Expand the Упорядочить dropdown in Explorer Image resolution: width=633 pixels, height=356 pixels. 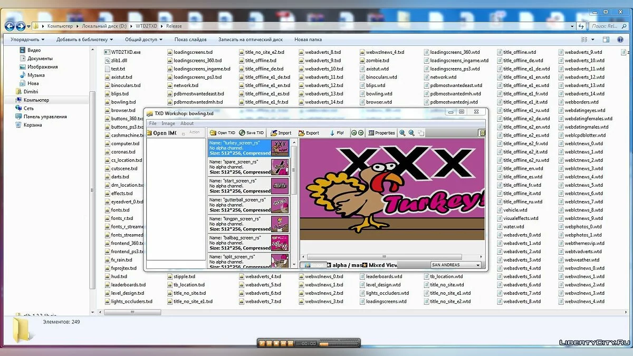[27, 40]
